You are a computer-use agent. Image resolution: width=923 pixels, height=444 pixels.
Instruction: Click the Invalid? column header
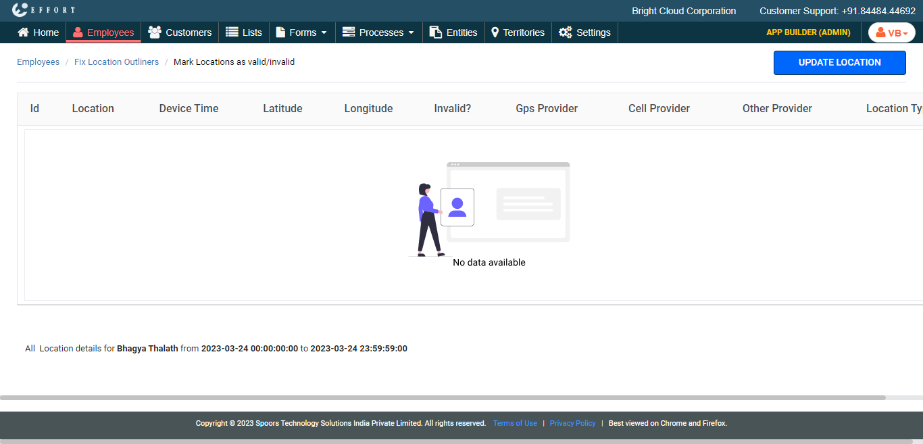[x=452, y=109]
